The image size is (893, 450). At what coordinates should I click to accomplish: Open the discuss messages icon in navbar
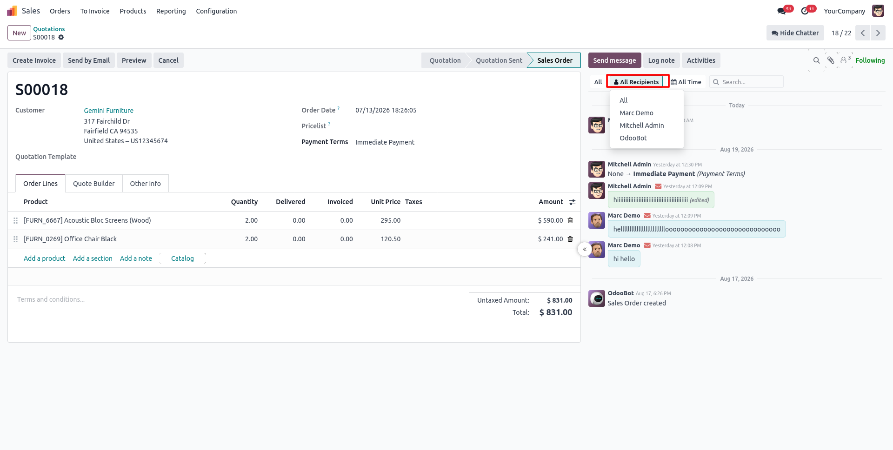tap(781, 11)
